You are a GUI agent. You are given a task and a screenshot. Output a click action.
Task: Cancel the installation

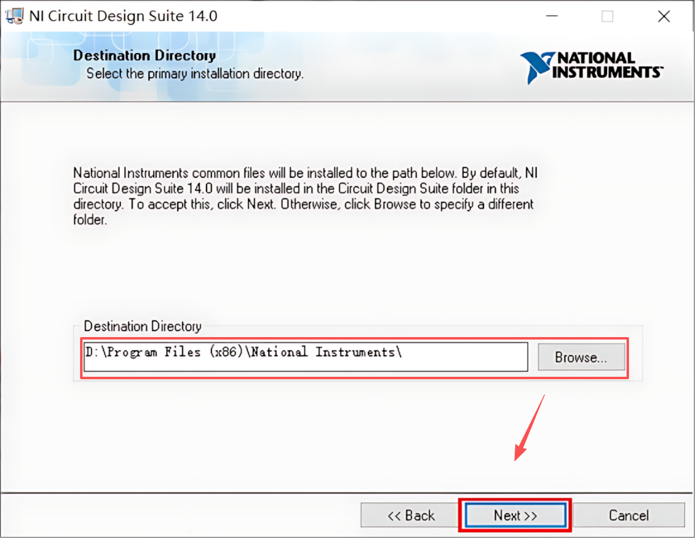click(x=628, y=515)
